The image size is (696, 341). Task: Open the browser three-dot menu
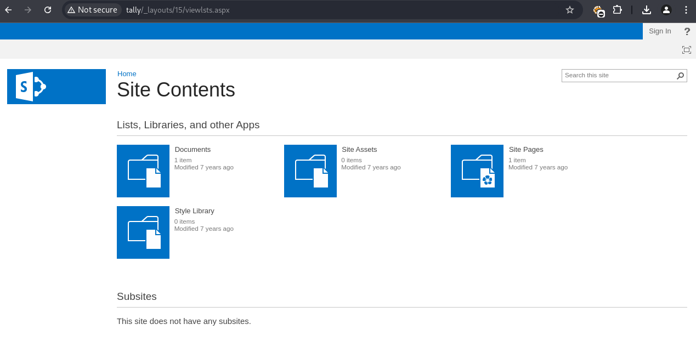coord(686,10)
